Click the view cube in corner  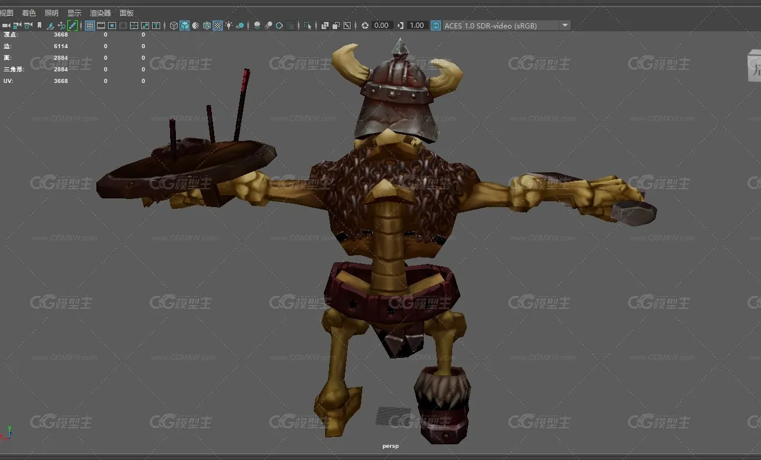(x=754, y=67)
